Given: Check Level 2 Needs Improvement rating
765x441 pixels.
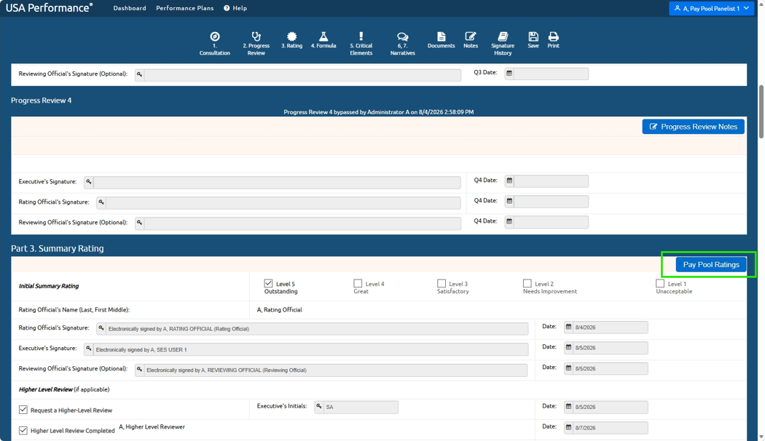Looking at the screenshot, I should tap(527, 283).
